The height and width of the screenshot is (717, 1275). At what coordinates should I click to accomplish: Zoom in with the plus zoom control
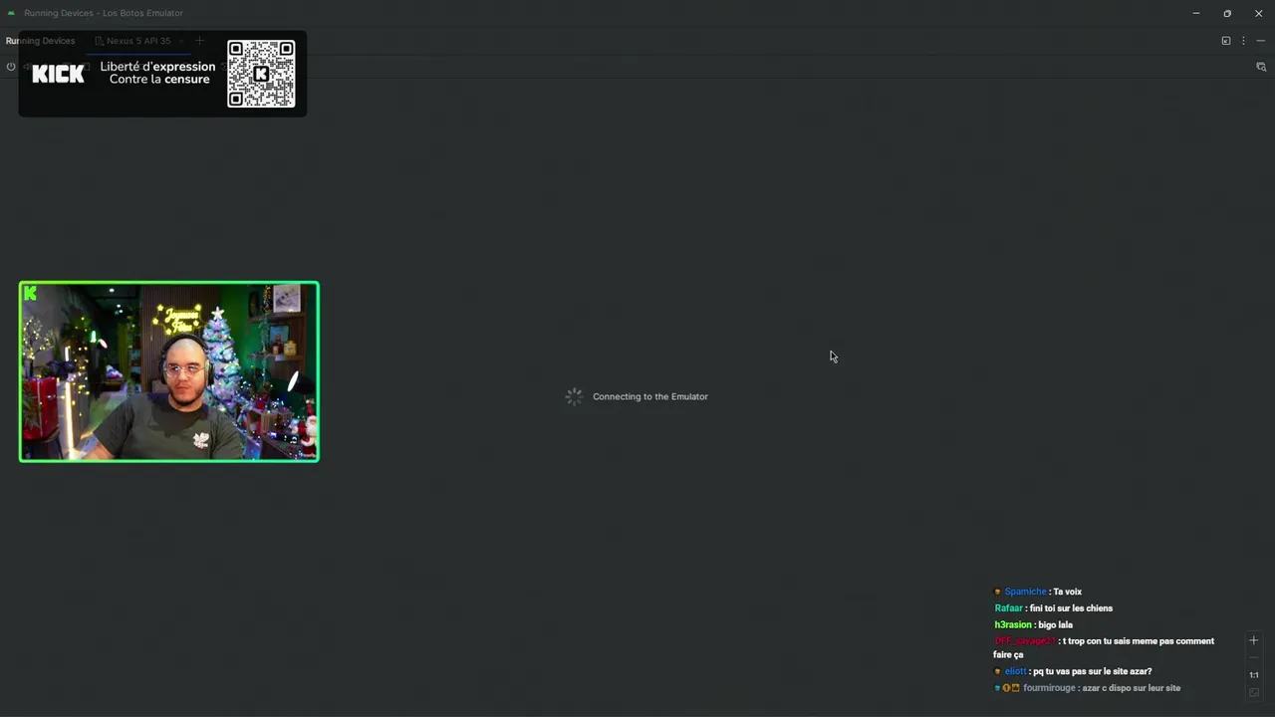coord(1254,640)
